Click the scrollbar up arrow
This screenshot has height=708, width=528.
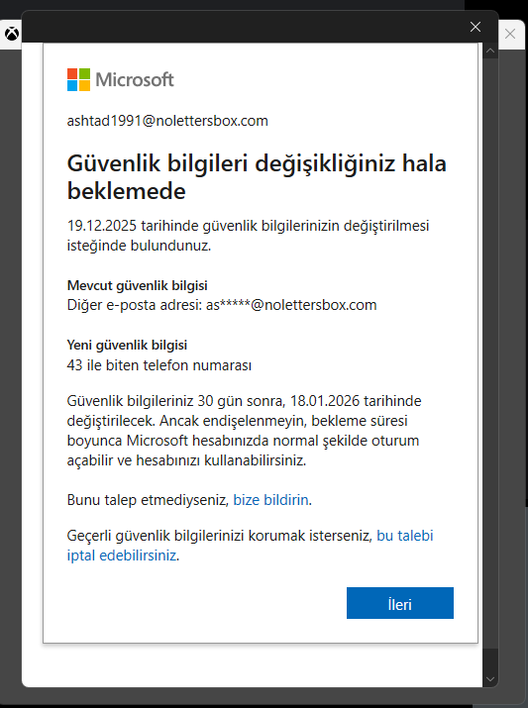(x=490, y=51)
